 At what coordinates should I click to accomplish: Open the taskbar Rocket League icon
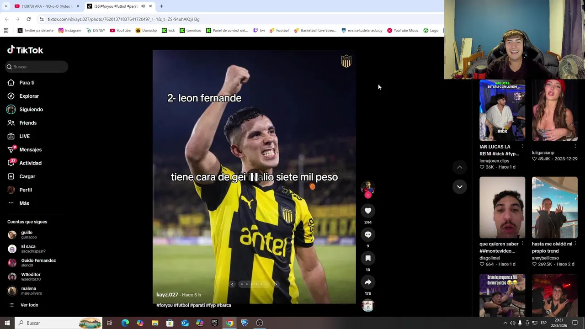(x=245, y=323)
